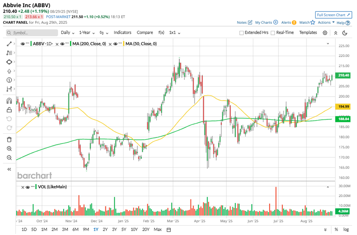Toggle percent scale button

(x=336, y=229)
